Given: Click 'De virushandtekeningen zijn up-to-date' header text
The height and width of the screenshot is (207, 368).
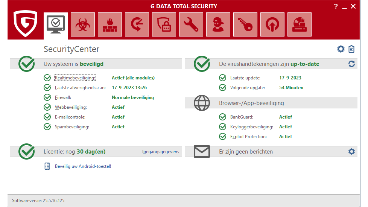Looking at the screenshot, I should [269, 64].
